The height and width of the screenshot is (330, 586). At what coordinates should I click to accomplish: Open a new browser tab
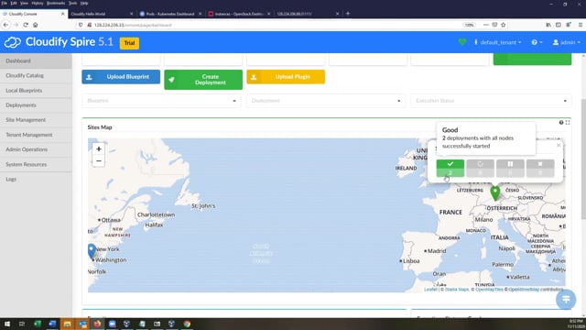tap(348, 14)
